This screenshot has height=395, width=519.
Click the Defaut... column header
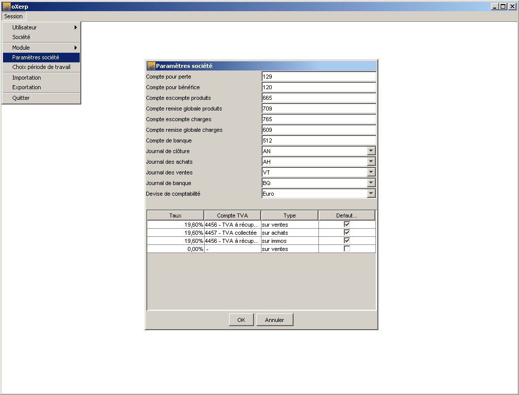click(347, 216)
